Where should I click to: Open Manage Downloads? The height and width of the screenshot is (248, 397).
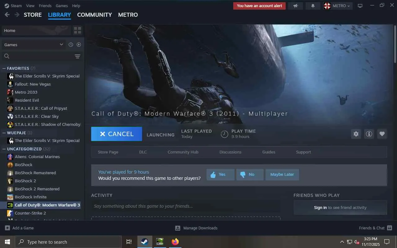click(196, 228)
